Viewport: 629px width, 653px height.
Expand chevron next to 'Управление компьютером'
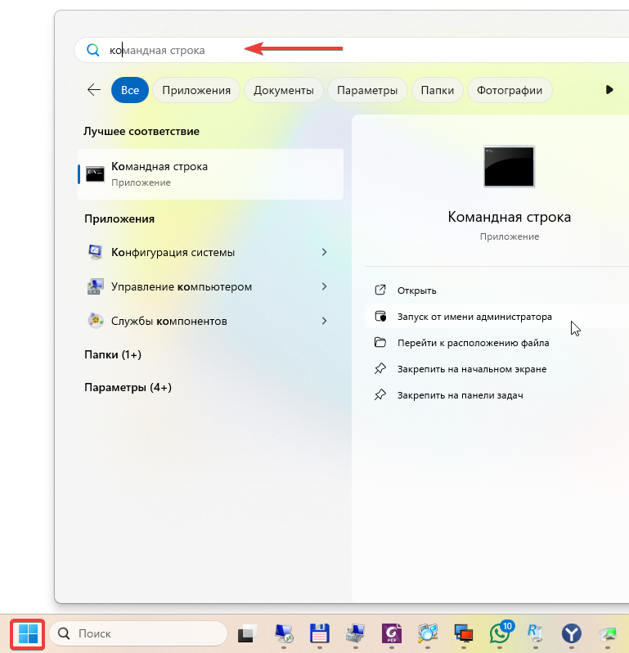[324, 286]
